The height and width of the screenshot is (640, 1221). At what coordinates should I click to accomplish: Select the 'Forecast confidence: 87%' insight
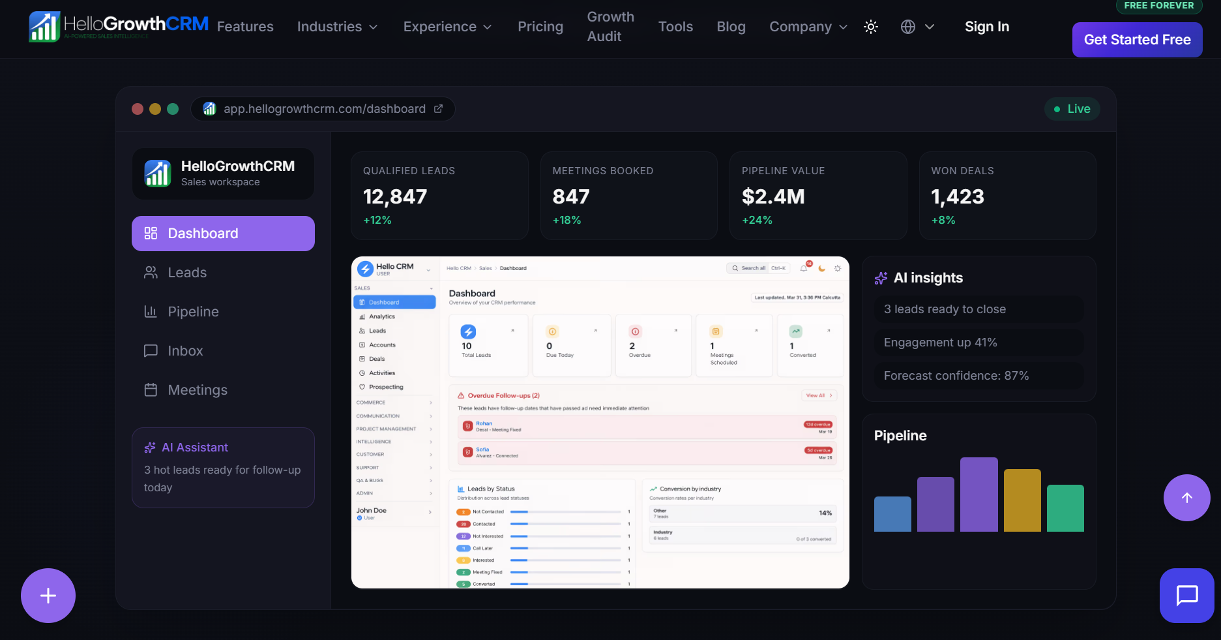click(979, 376)
